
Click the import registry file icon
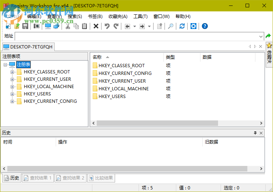pos(8,26)
